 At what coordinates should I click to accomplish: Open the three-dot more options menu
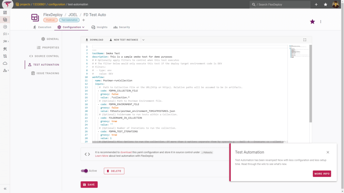point(321,22)
